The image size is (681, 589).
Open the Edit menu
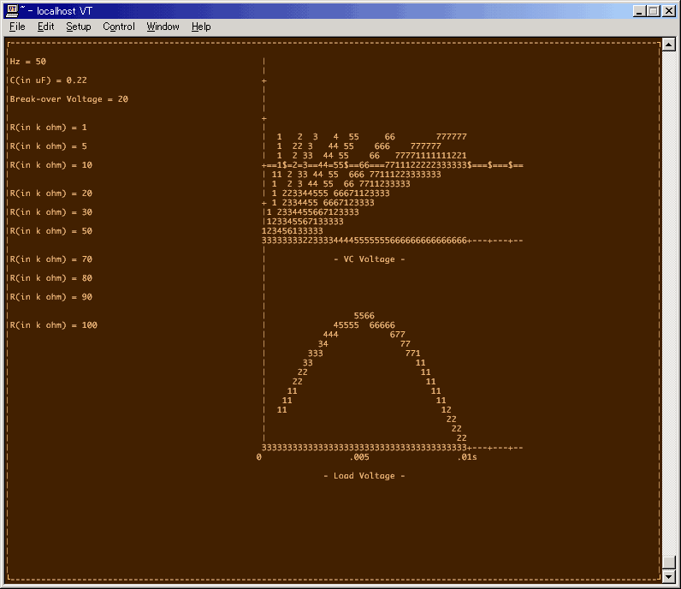tap(45, 27)
